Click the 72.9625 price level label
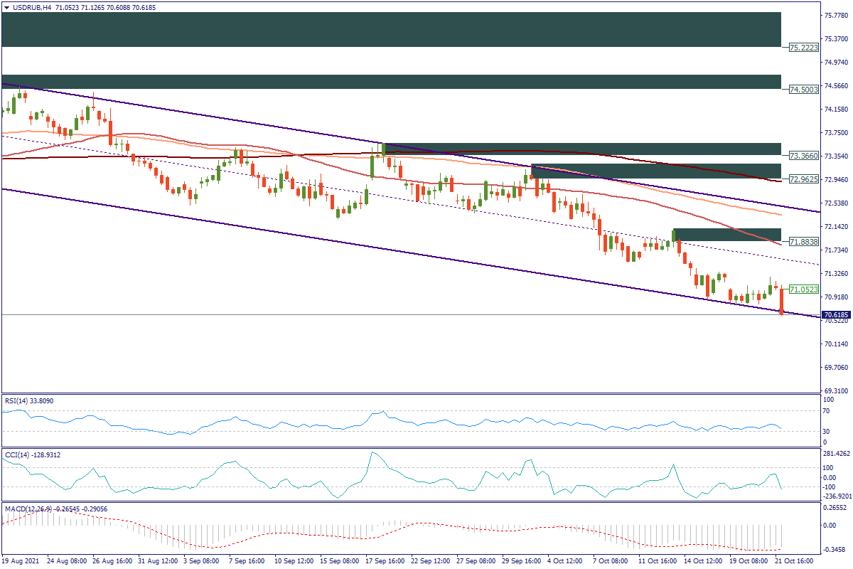This screenshot has width=853, height=569. tap(803, 179)
